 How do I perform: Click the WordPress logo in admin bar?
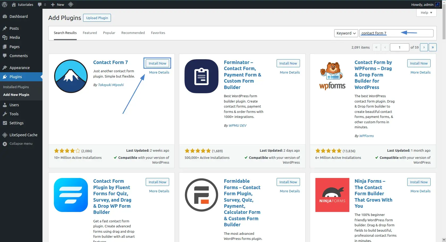[x=5, y=5]
